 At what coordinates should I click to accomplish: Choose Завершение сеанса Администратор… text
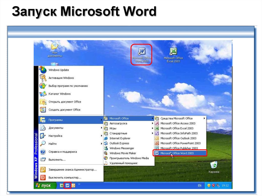(x=72, y=170)
